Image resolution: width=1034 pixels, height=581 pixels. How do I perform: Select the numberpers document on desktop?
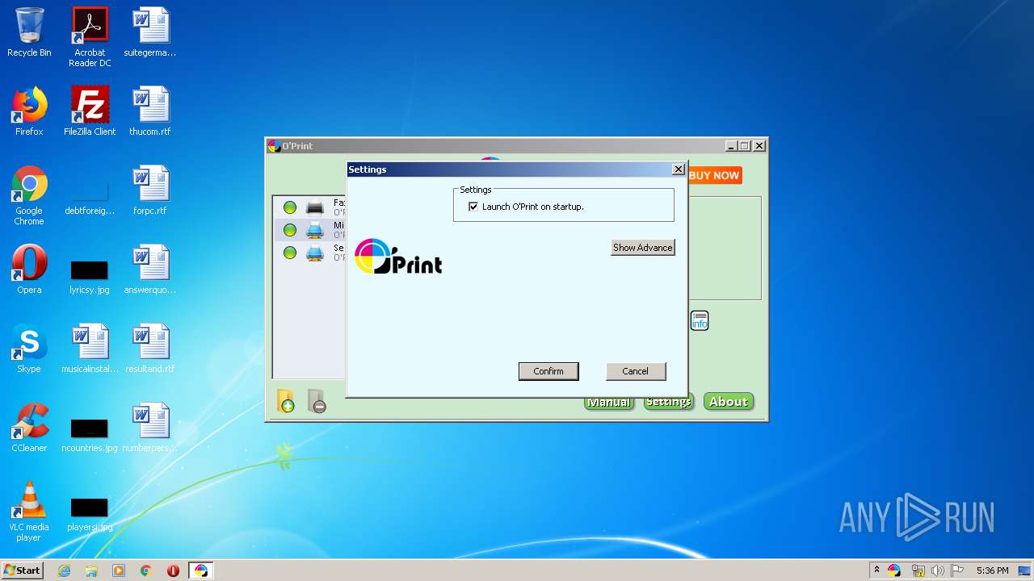pos(150,428)
